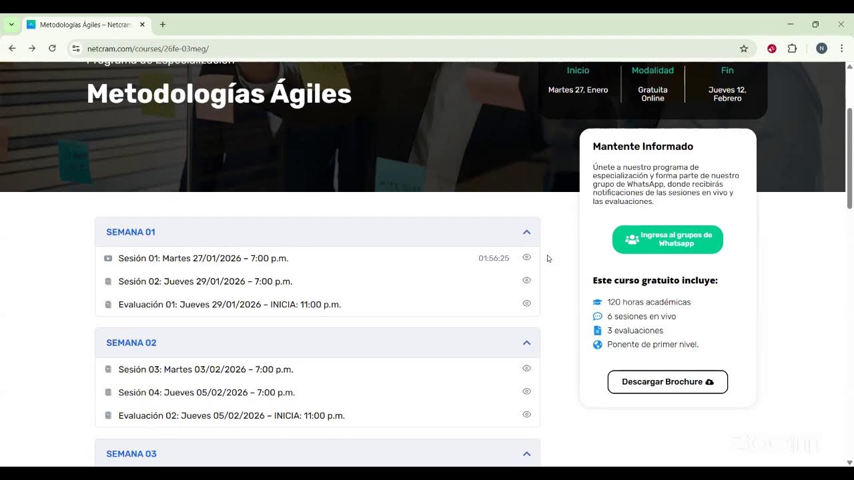
Task: Click the page vertical scrollbar thumb
Action: point(849,158)
